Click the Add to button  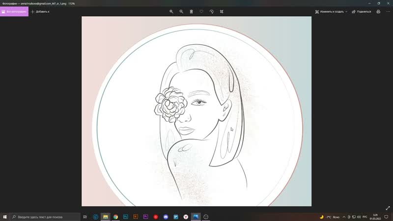tap(40, 11)
